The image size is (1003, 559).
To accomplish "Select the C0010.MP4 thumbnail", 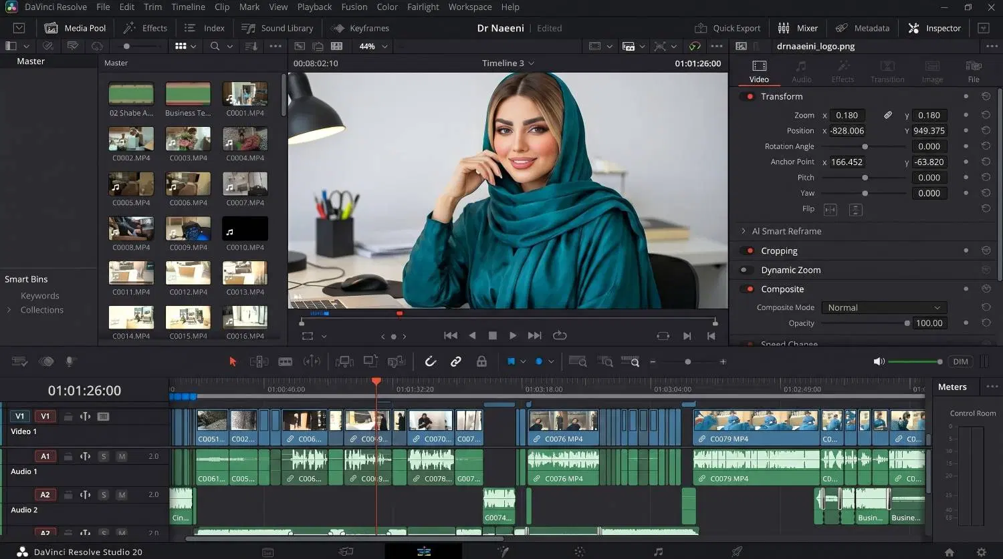I will coord(245,229).
